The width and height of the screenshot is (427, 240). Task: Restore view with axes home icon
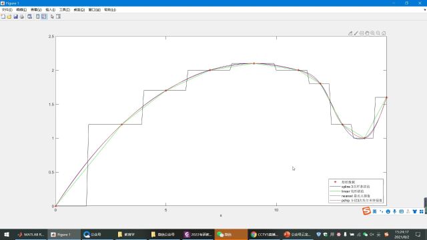[x=384, y=33]
